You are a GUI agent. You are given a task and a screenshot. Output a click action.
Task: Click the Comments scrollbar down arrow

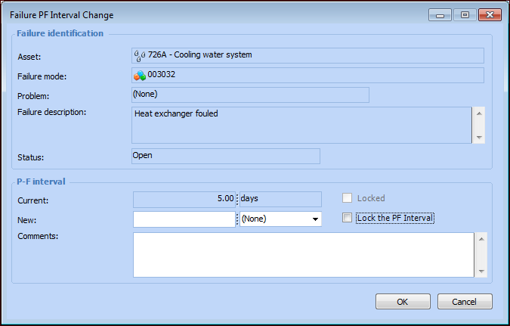click(480, 271)
